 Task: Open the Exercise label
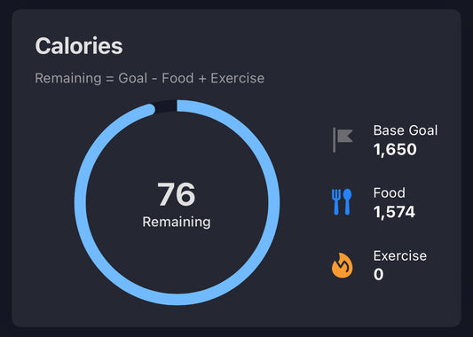pos(400,256)
